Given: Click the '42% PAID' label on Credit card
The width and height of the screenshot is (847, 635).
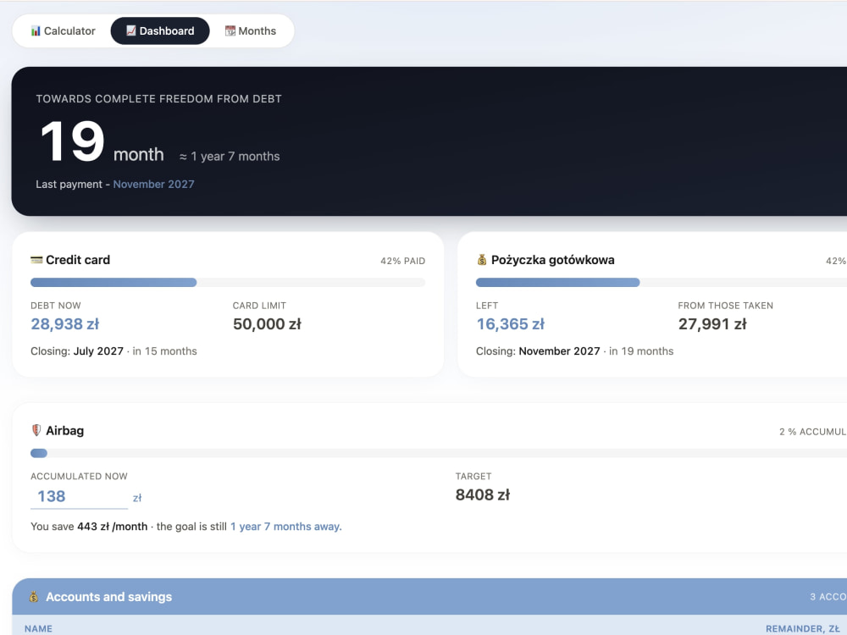Looking at the screenshot, I should tap(402, 261).
